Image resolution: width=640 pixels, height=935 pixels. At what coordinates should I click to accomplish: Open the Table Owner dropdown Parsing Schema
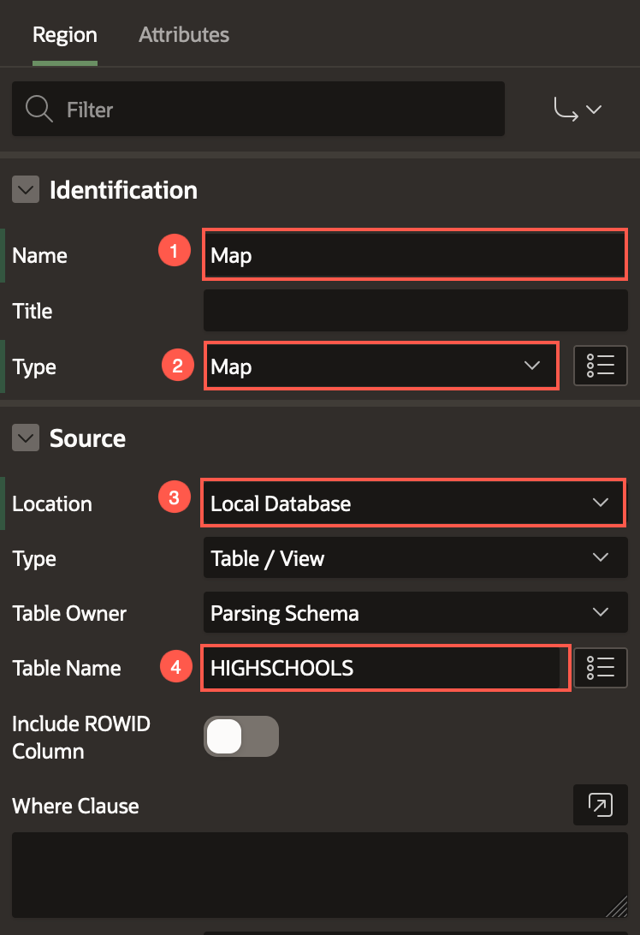coord(414,613)
